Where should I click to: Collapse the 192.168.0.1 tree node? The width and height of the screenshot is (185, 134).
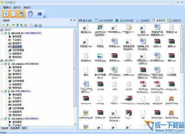pos(2,119)
